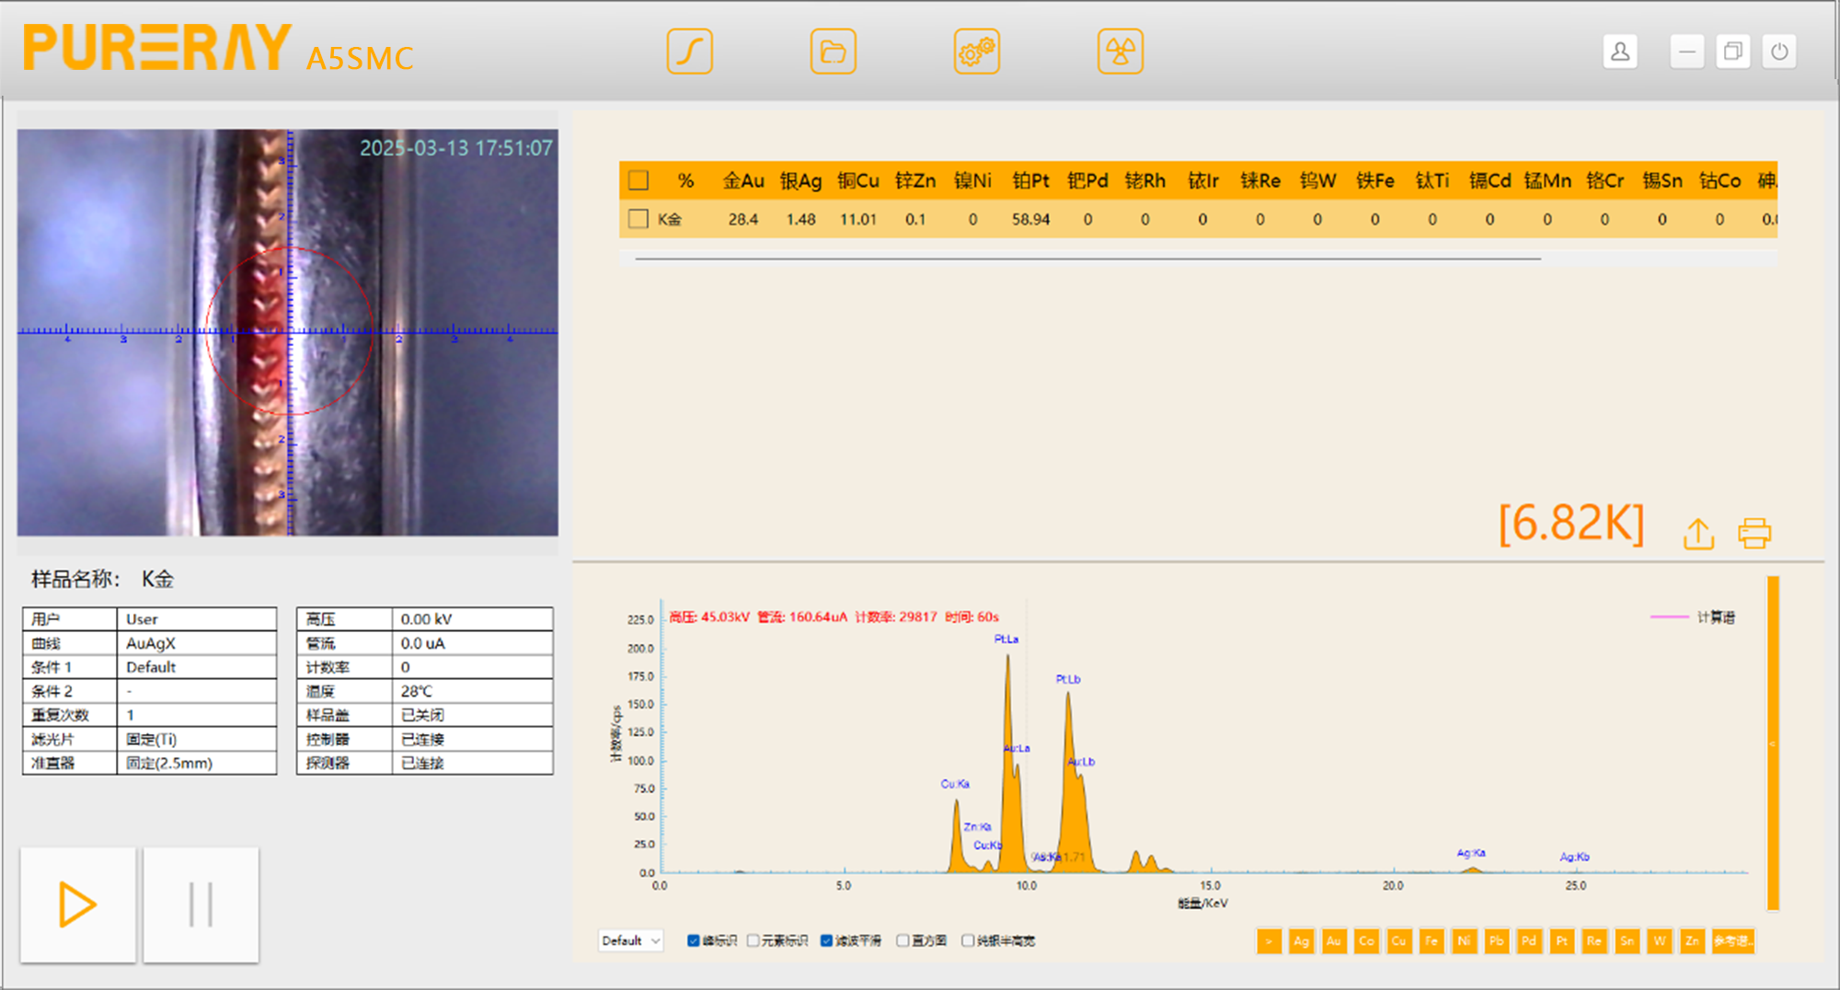
Task: Toggle the select-all checkbox in table header
Action: [x=638, y=180]
